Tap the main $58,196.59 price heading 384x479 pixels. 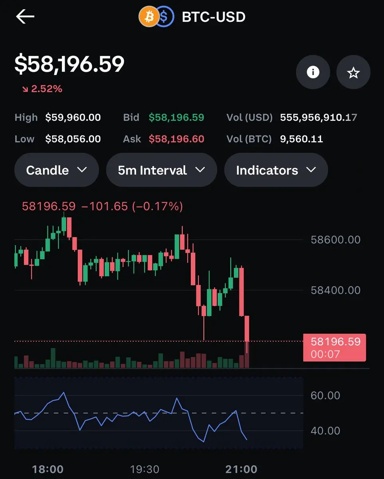pos(69,64)
